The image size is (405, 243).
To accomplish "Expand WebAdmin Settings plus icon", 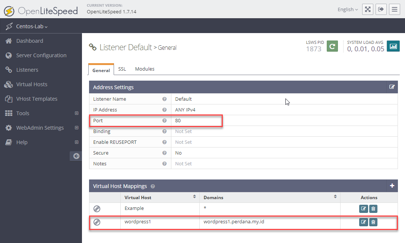I will 76,127.
